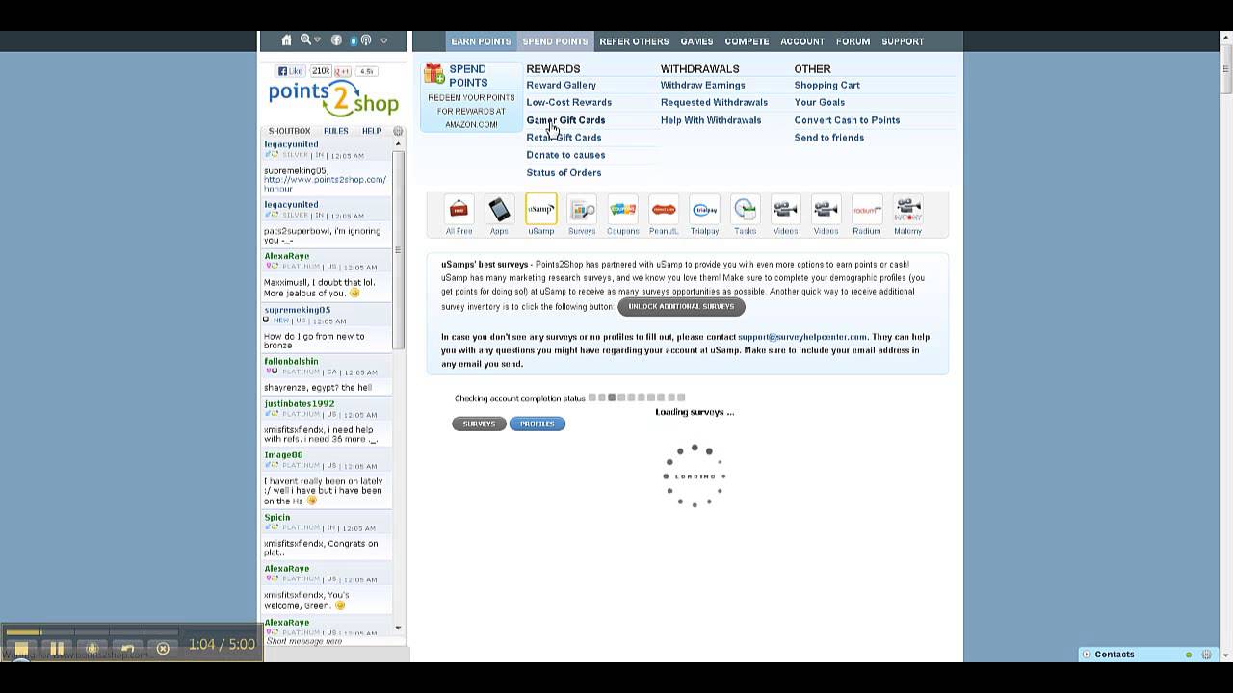The height and width of the screenshot is (693, 1233).
Task: Click username supremeking05 in the shoutbox
Action: [297, 310]
